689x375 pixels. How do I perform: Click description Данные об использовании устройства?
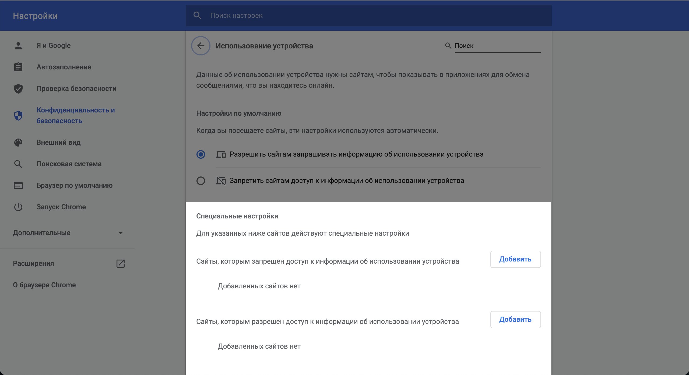[x=363, y=80]
